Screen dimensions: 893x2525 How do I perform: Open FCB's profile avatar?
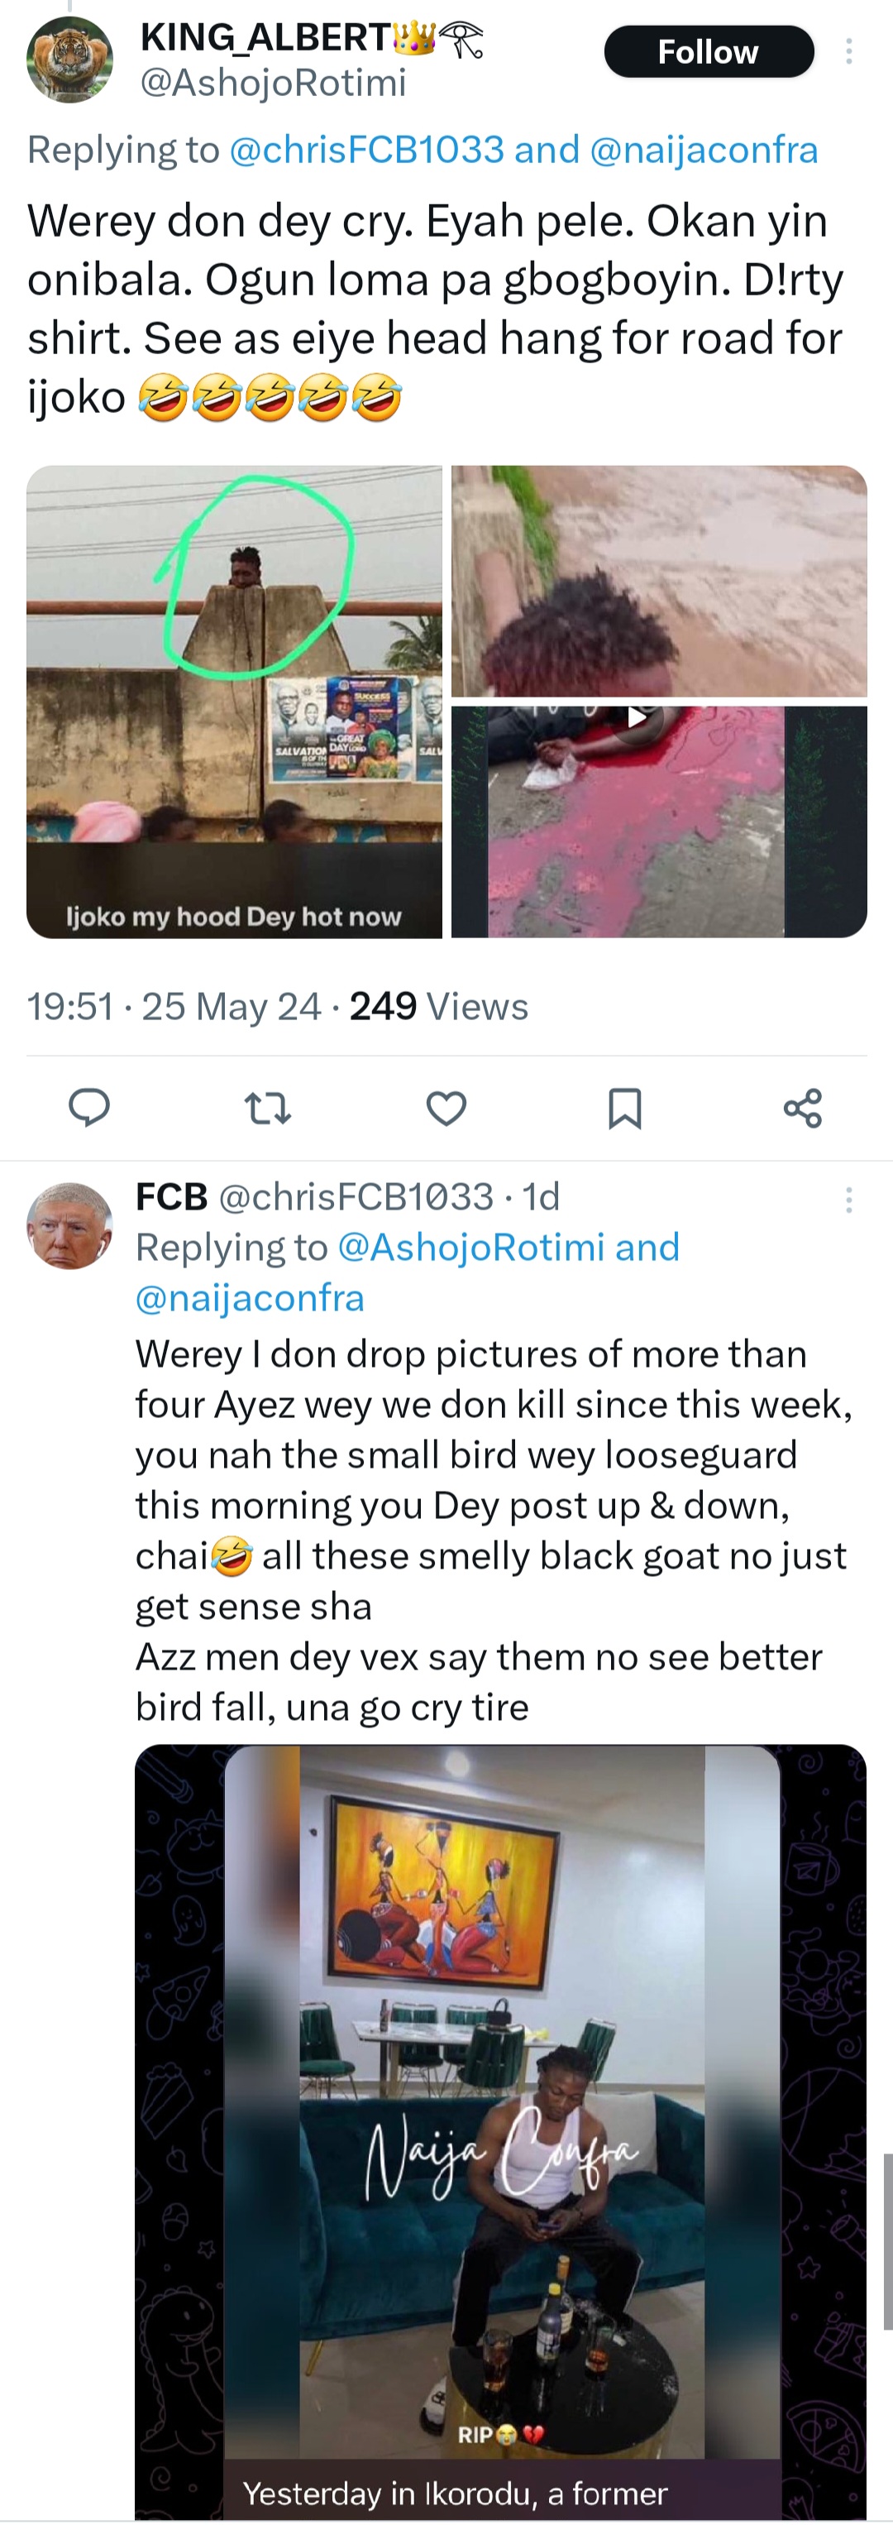tap(69, 1226)
